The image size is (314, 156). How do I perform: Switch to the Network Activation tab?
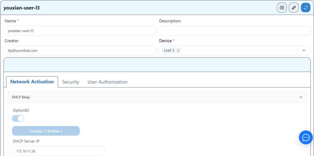pos(32,82)
